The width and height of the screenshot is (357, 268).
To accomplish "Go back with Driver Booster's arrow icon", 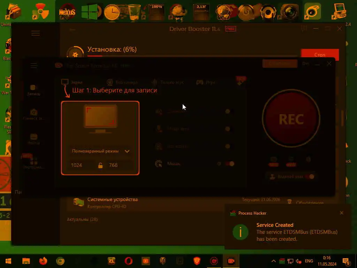I will 73,30.
